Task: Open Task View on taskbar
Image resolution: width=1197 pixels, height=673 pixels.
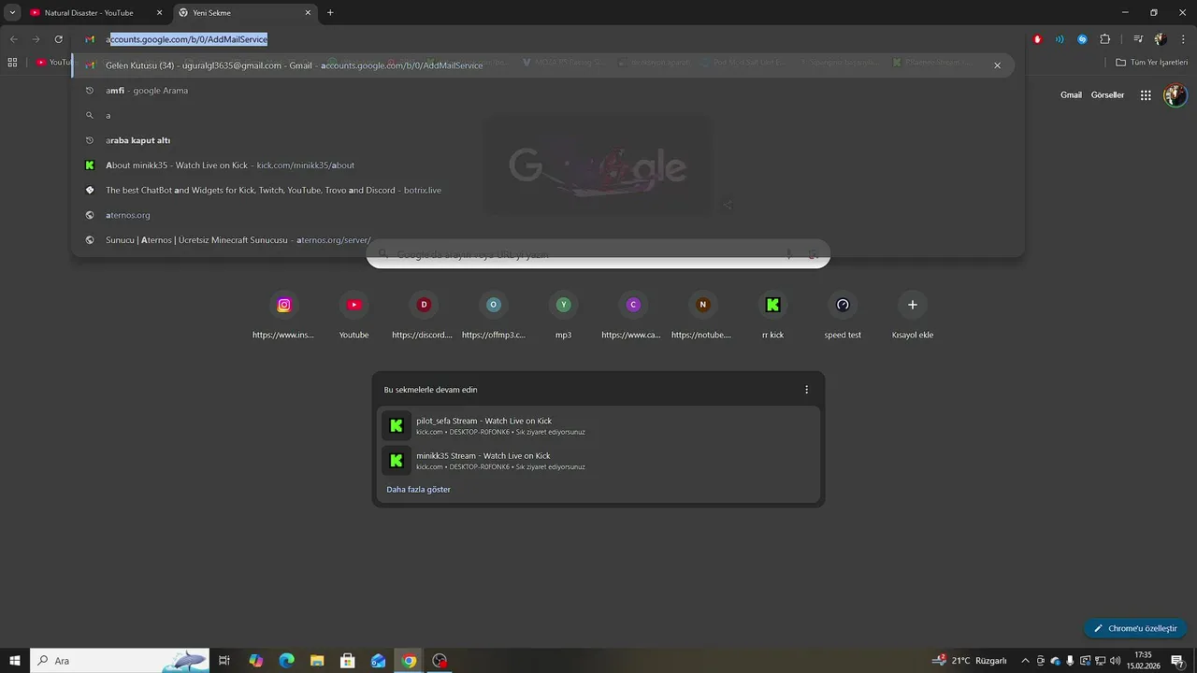Action: point(224,661)
